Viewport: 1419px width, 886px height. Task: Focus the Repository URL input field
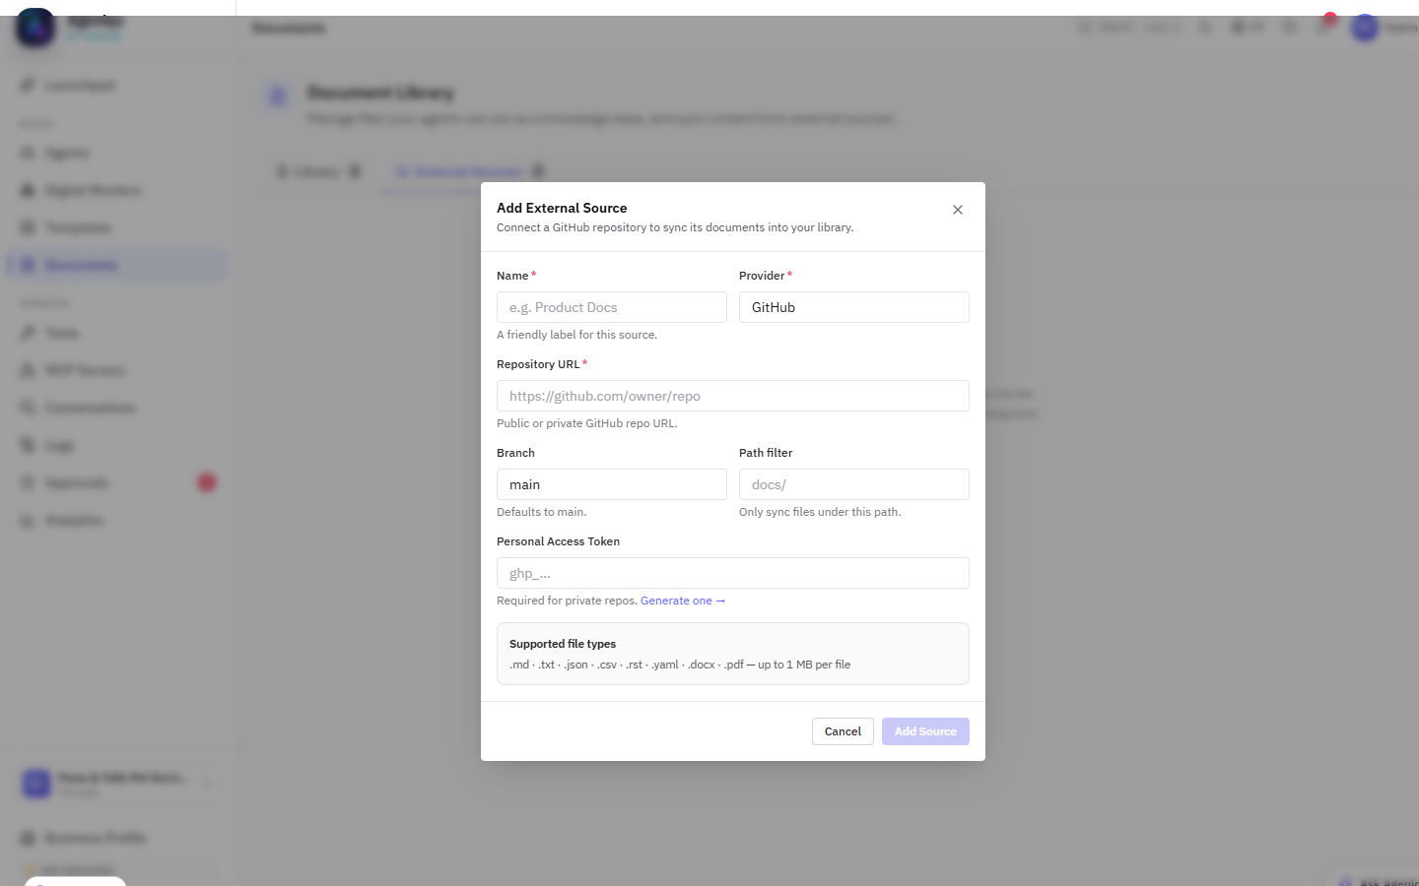click(x=733, y=396)
